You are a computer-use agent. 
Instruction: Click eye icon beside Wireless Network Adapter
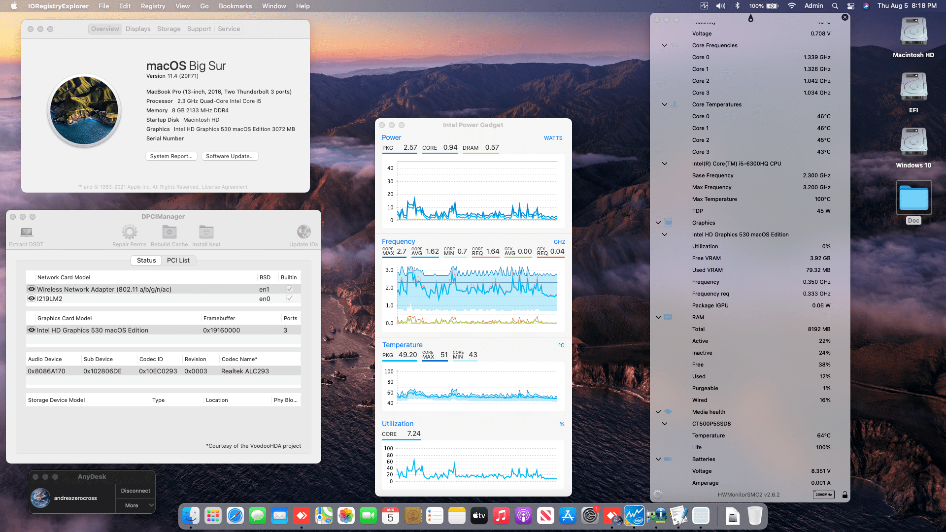(x=32, y=289)
